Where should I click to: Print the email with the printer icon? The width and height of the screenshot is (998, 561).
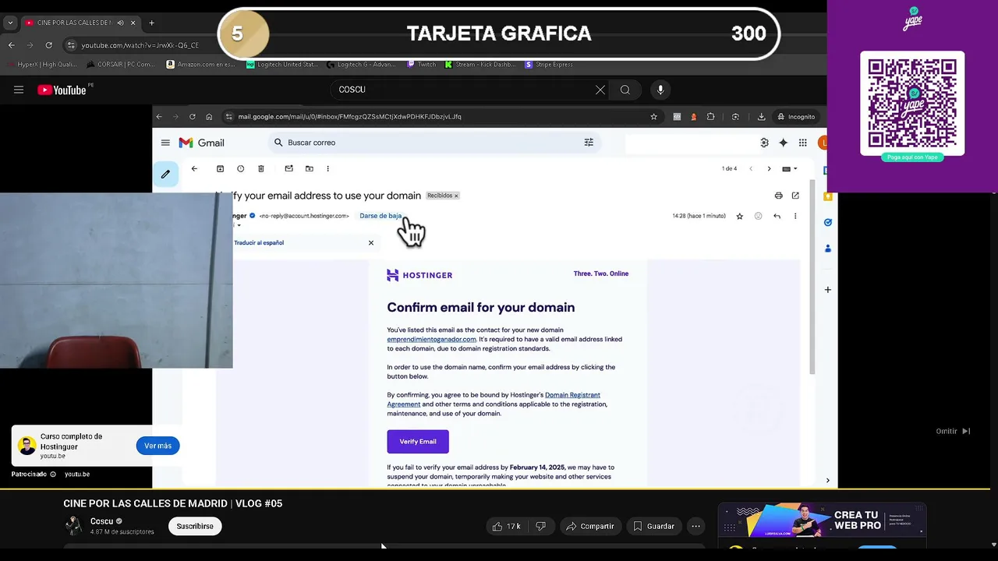pos(778,196)
